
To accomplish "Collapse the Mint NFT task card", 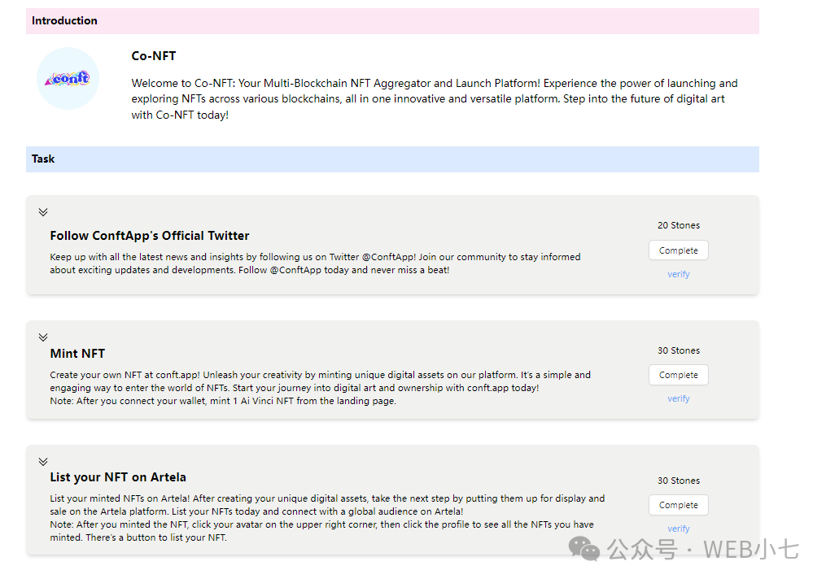I will (43, 337).
